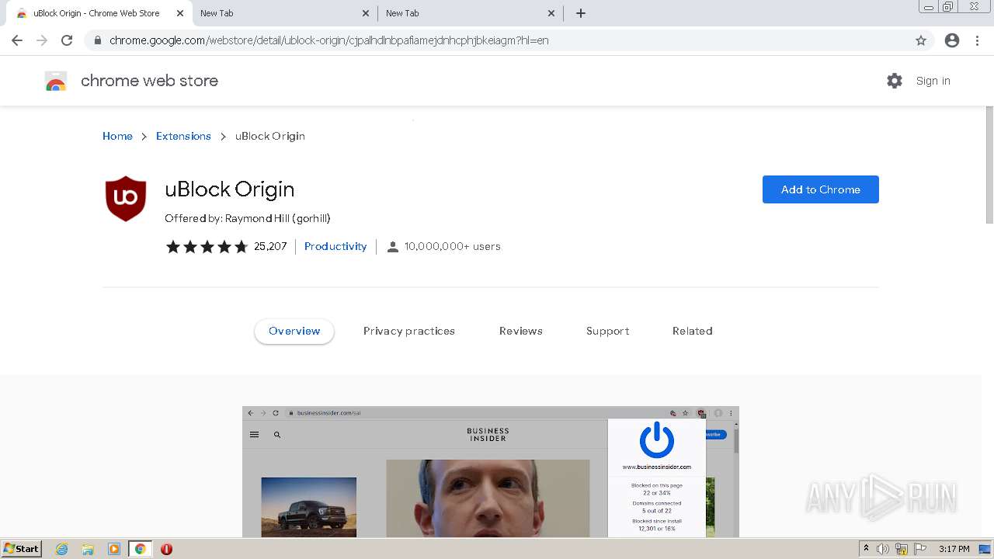The width and height of the screenshot is (994, 559).
Task: Click the volume speaker tray icon
Action: [x=883, y=549]
